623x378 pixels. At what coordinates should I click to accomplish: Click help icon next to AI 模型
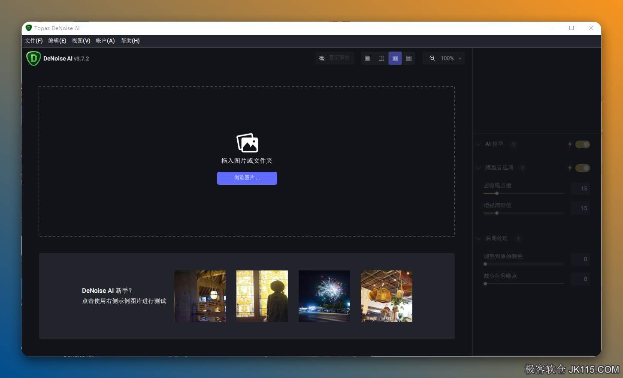pyautogui.click(x=513, y=144)
